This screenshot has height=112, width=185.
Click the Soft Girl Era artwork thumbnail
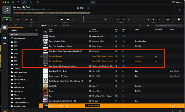tap(45, 86)
